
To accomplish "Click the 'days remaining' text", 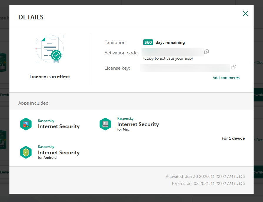I will 170,43.
